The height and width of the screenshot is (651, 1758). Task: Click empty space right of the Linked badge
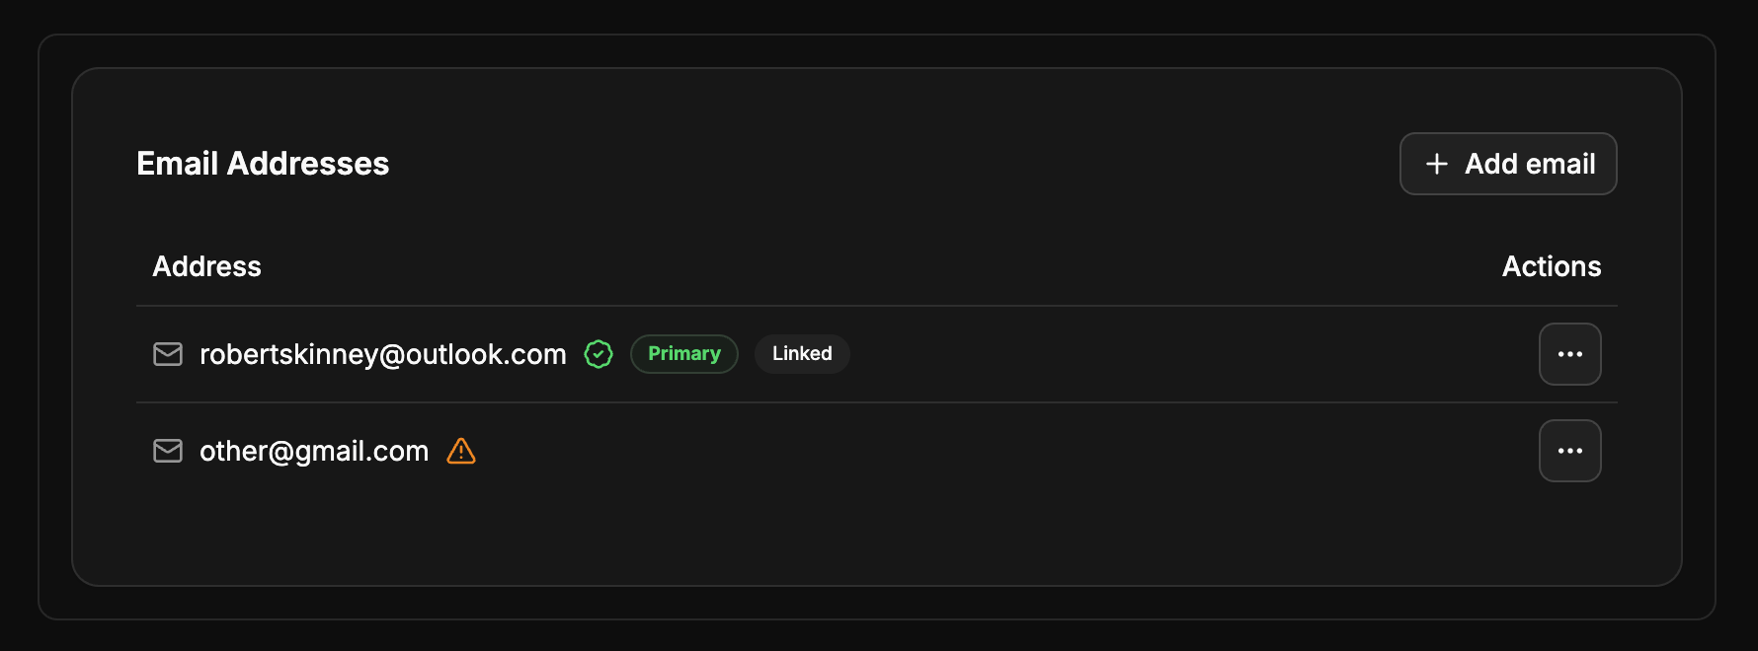click(x=1185, y=354)
